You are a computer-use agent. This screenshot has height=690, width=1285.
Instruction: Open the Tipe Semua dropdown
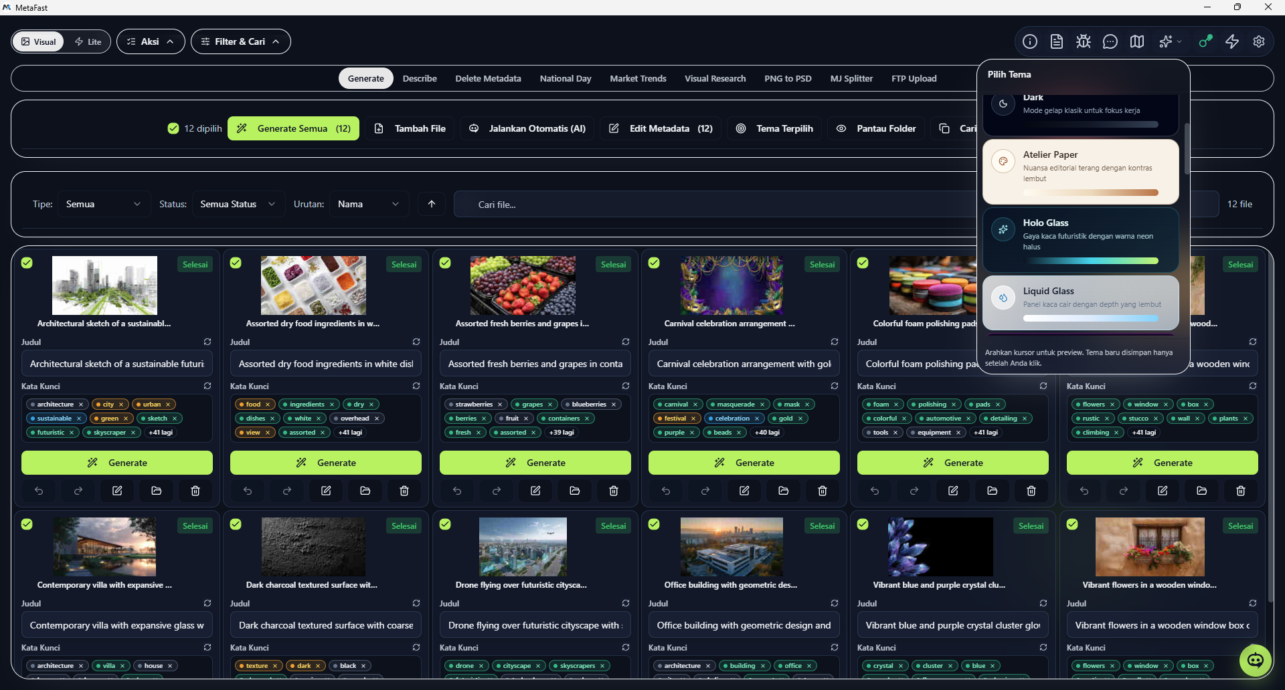click(x=103, y=204)
